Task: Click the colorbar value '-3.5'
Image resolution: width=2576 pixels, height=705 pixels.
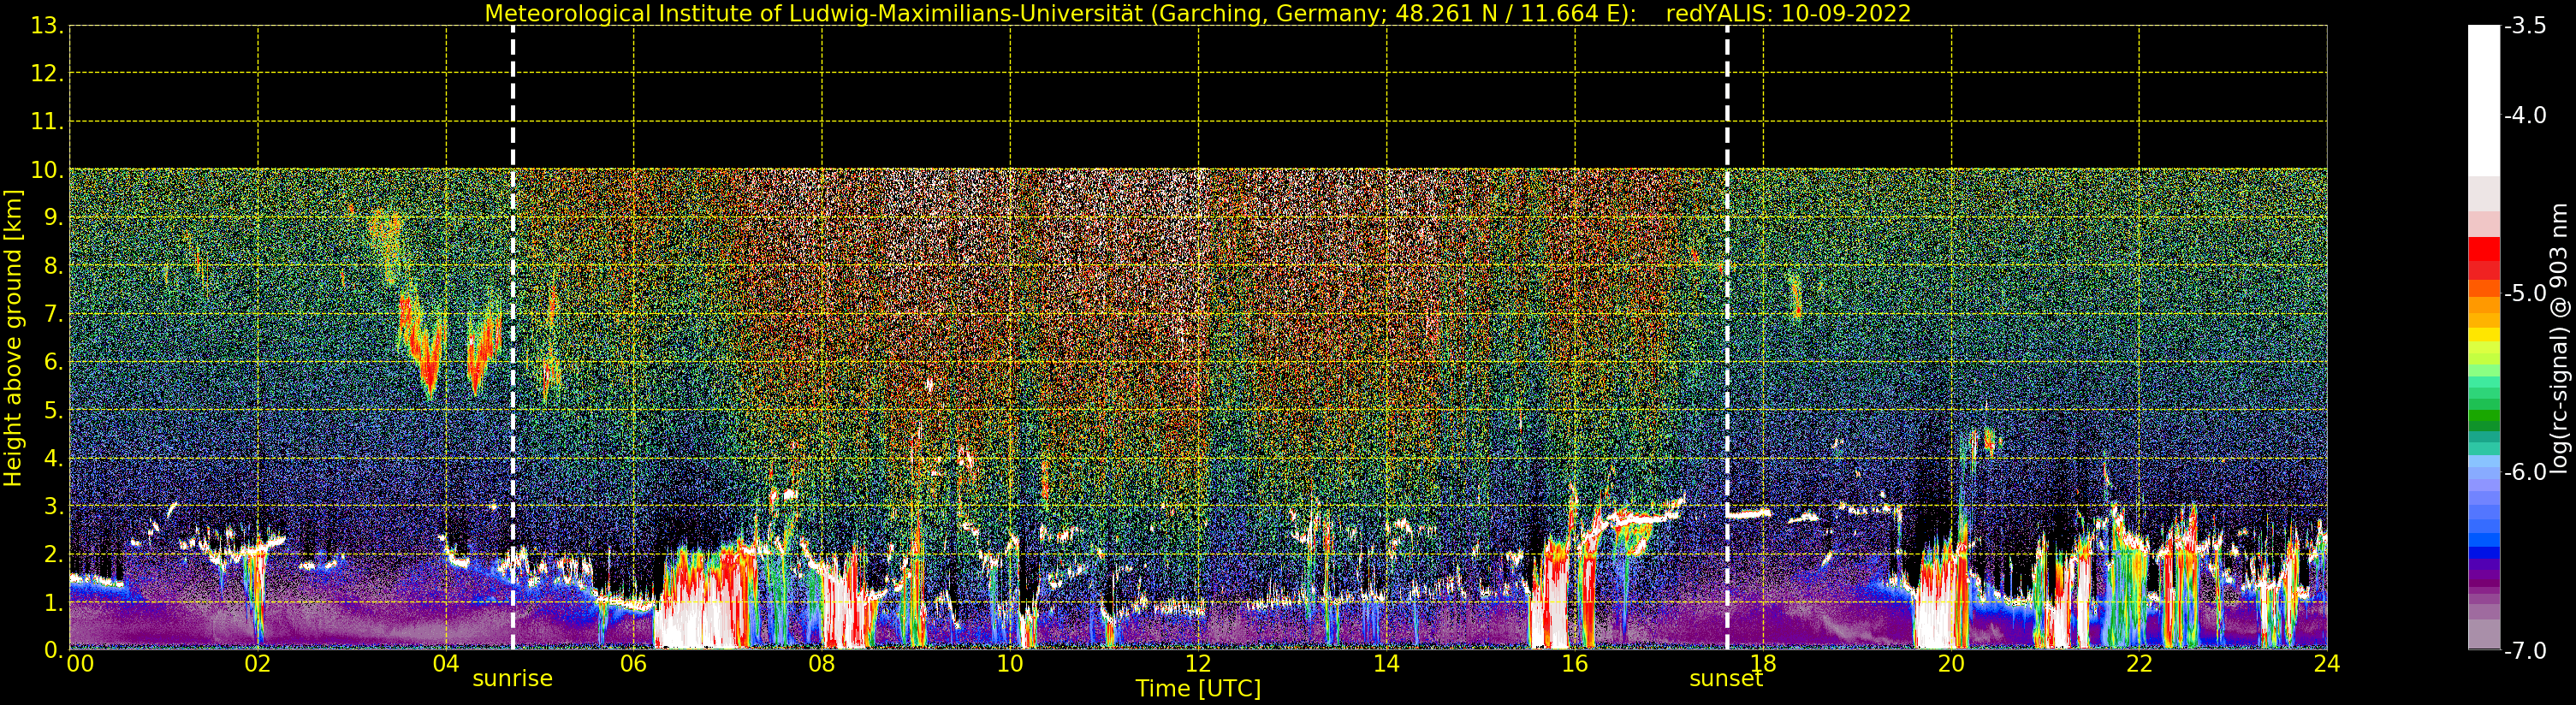Action: (2525, 26)
